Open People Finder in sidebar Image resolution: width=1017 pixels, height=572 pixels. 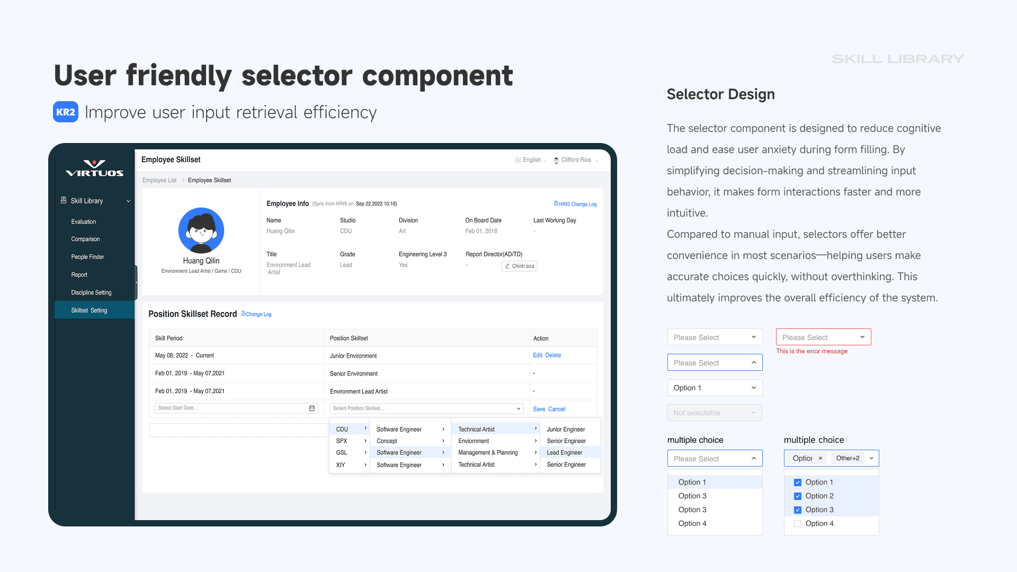(x=88, y=257)
